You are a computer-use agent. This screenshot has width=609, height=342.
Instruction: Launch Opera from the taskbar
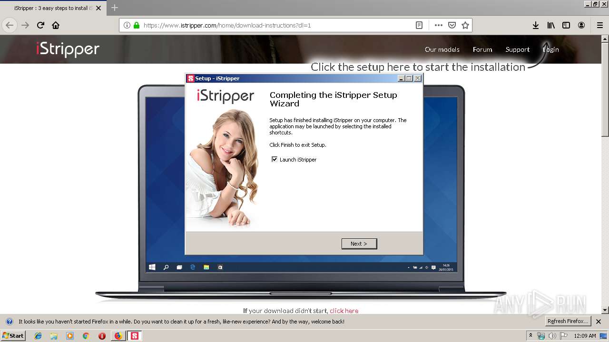point(102,336)
